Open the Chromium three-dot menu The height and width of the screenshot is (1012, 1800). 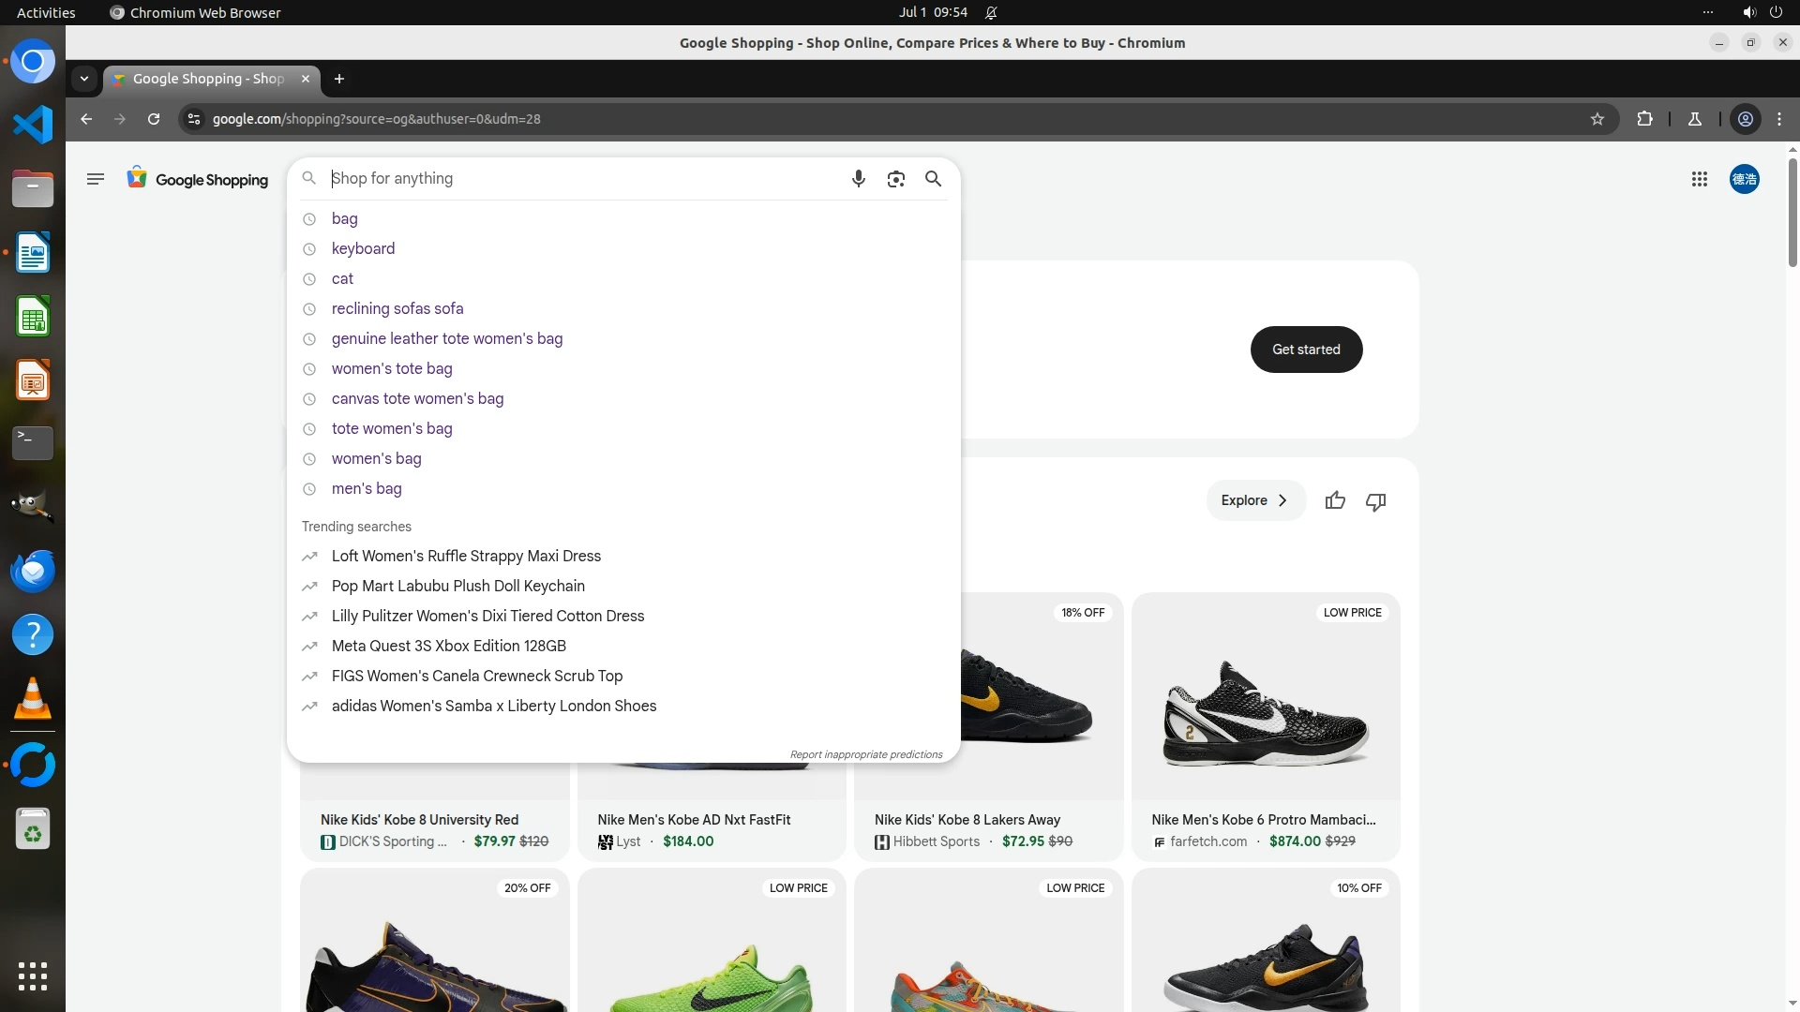tap(1779, 119)
